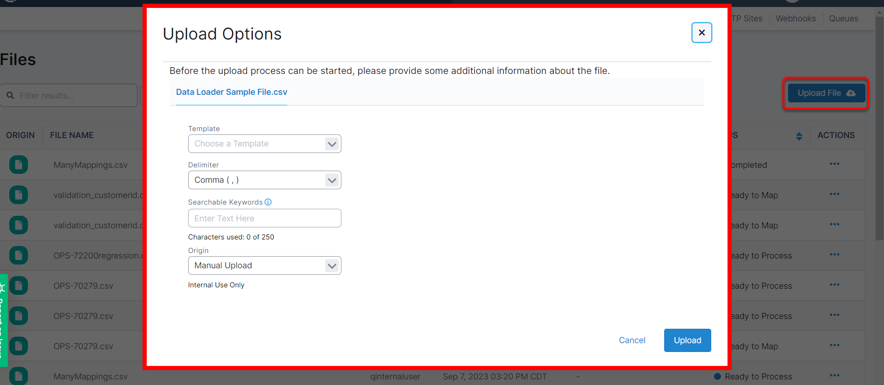Go to the Webhooks tab
This screenshot has height=385, width=884.
point(796,19)
